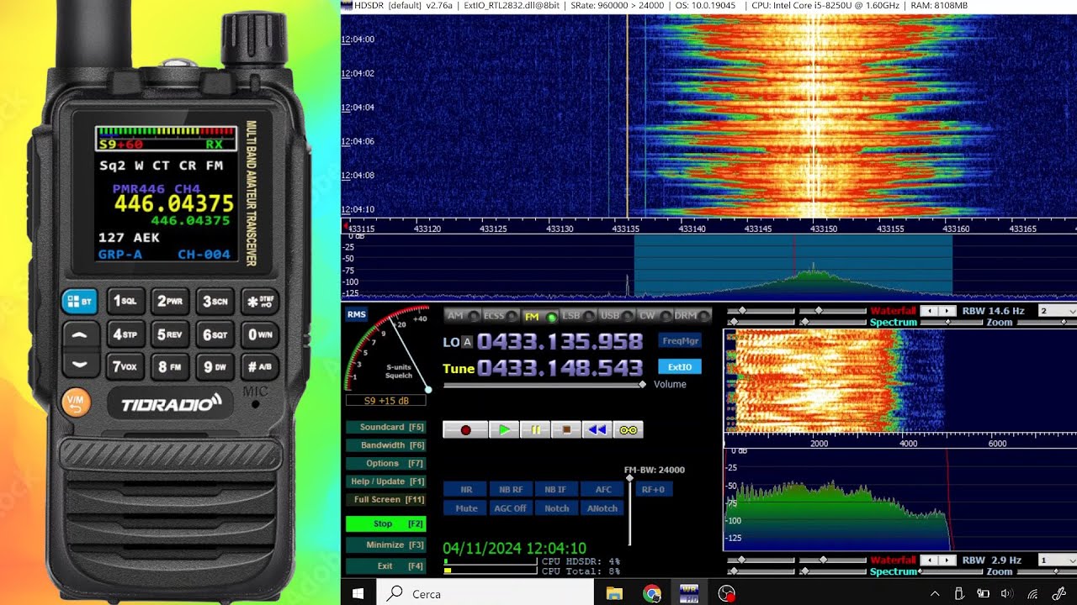Rewind using the blue double-arrow button
The width and height of the screenshot is (1077, 605).
pyautogui.click(x=597, y=429)
